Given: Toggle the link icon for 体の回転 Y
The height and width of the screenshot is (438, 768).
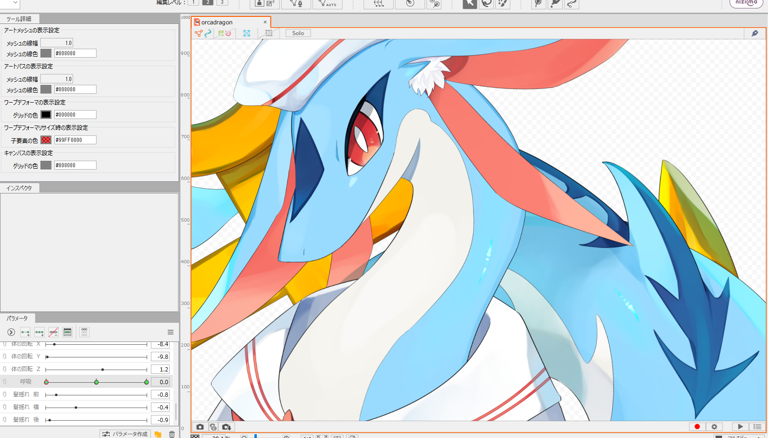Looking at the screenshot, I should (5, 356).
